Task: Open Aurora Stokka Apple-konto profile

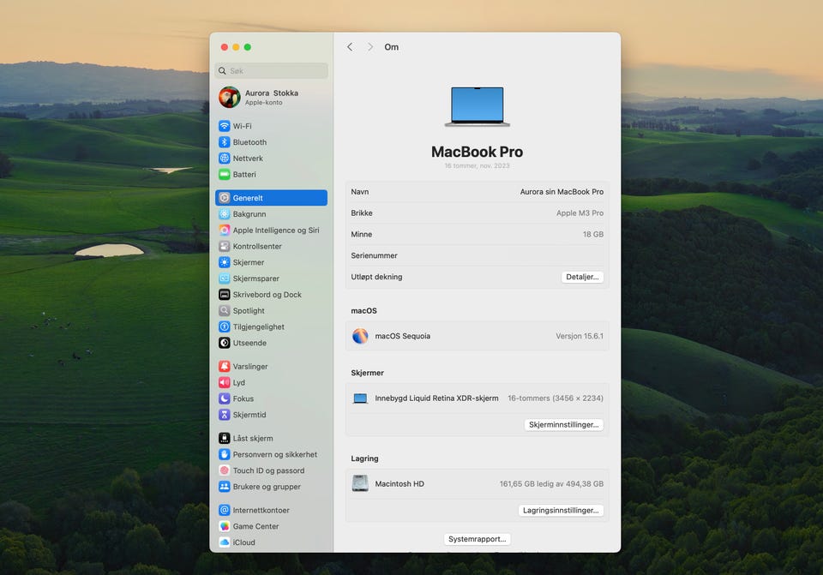Action: pyautogui.click(x=271, y=97)
